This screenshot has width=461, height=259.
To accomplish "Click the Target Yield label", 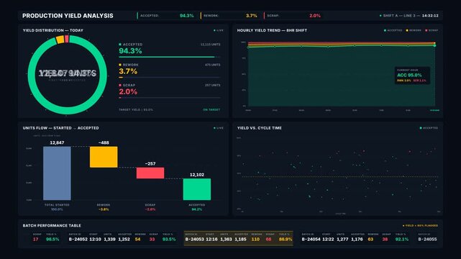I will pyautogui.click(x=136, y=109).
